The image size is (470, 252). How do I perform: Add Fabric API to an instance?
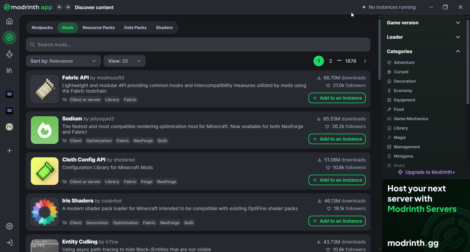[337, 98]
